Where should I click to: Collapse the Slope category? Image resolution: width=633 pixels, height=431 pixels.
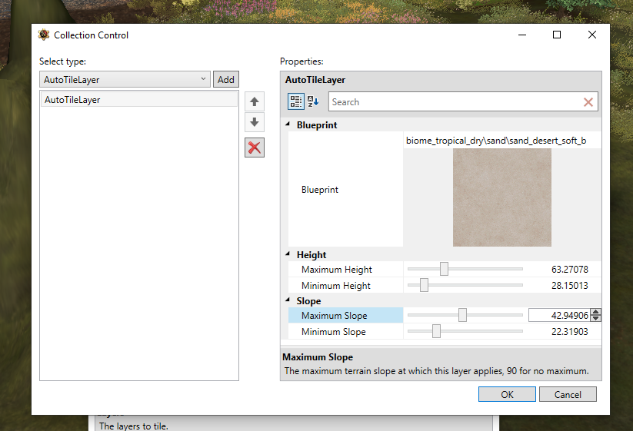pyautogui.click(x=288, y=300)
